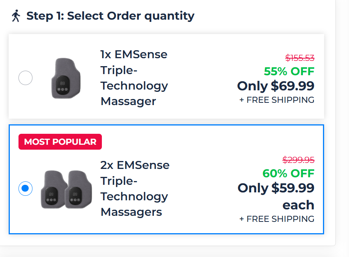Select the 2x EMSense Massagers radio button

point(25,188)
